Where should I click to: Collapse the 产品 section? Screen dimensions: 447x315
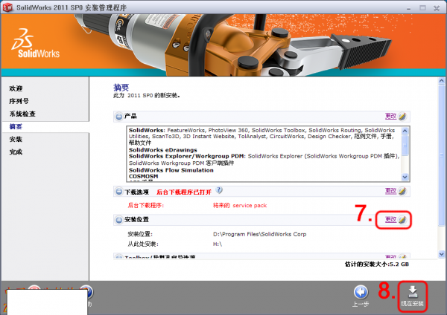click(119, 117)
